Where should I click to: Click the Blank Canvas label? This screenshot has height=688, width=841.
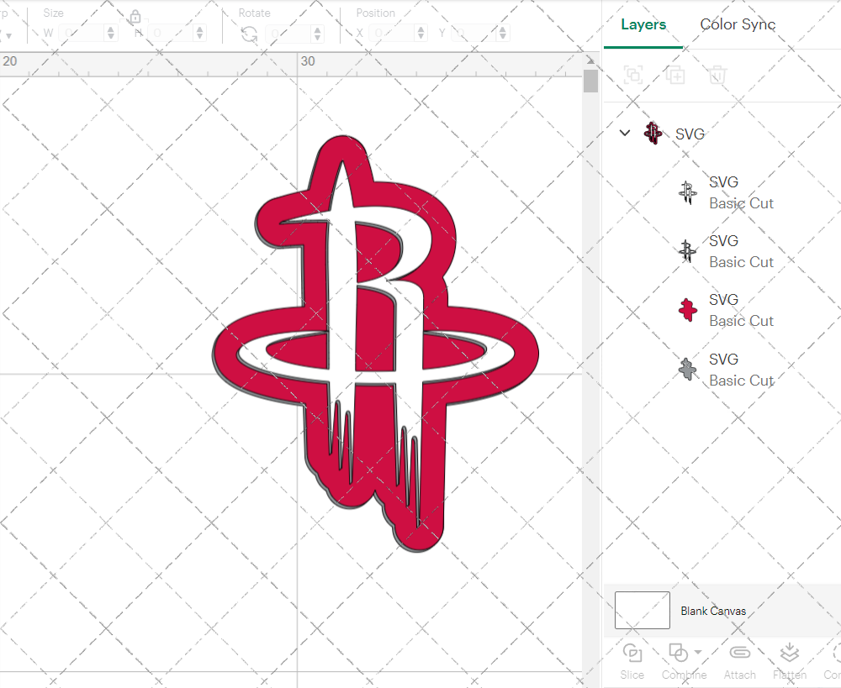point(713,611)
